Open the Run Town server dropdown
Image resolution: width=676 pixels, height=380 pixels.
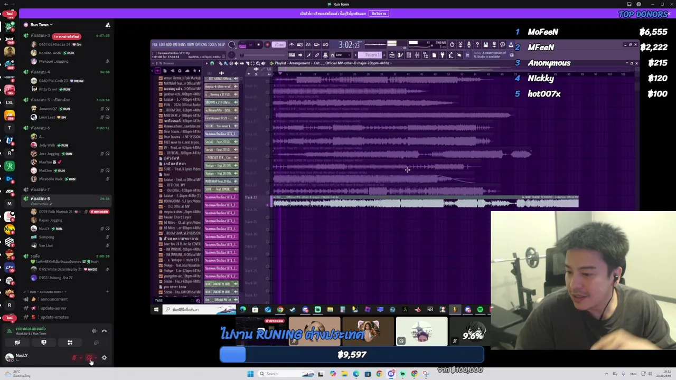(x=41, y=25)
